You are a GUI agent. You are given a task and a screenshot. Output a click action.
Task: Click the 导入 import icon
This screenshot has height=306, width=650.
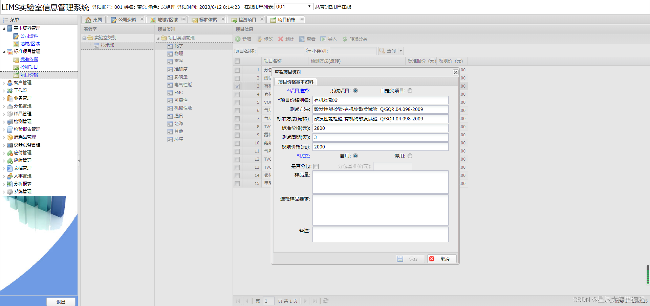click(323, 39)
